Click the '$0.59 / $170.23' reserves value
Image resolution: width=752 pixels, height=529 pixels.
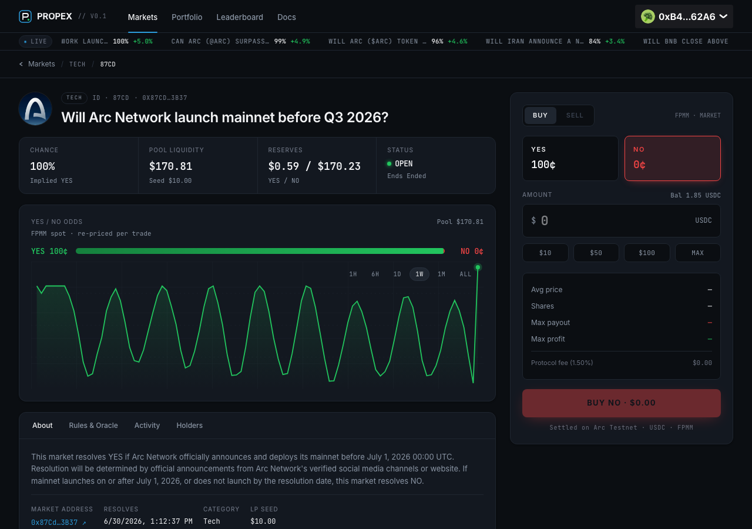(314, 166)
